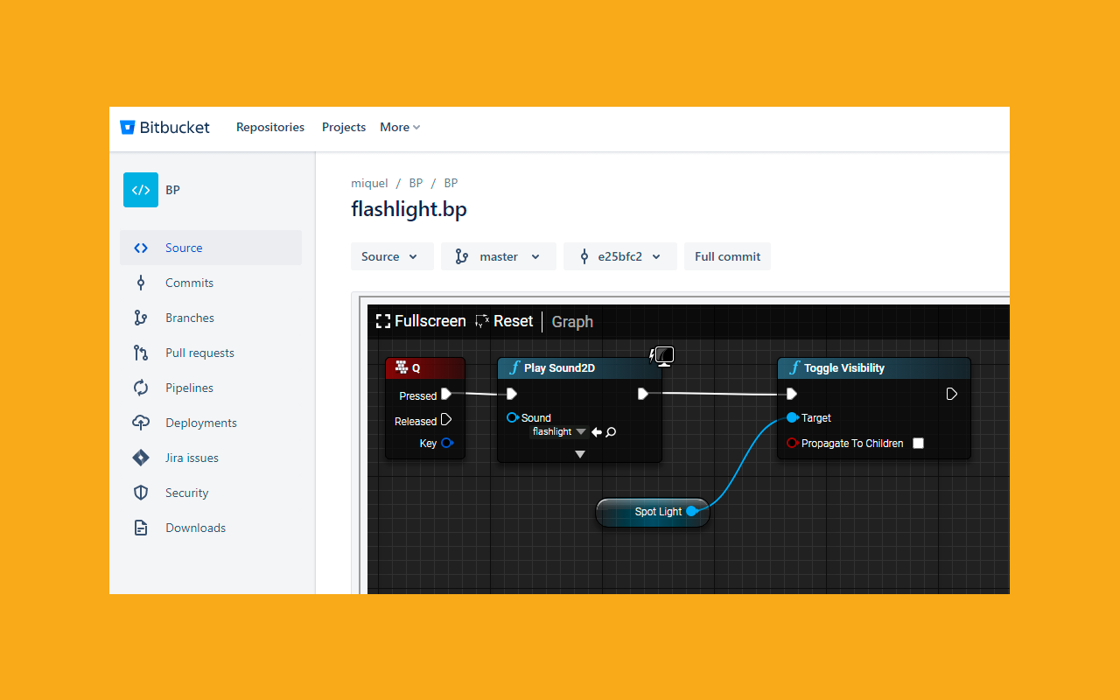Click the use-selected arrow beside flashlight
Image resolution: width=1120 pixels, height=700 pixels.
(x=597, y=431)
